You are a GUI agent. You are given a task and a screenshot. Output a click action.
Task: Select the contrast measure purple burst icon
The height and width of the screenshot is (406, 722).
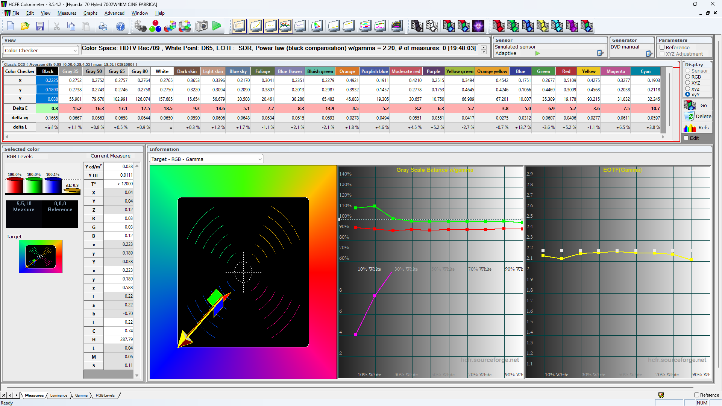tap(478, 26)
